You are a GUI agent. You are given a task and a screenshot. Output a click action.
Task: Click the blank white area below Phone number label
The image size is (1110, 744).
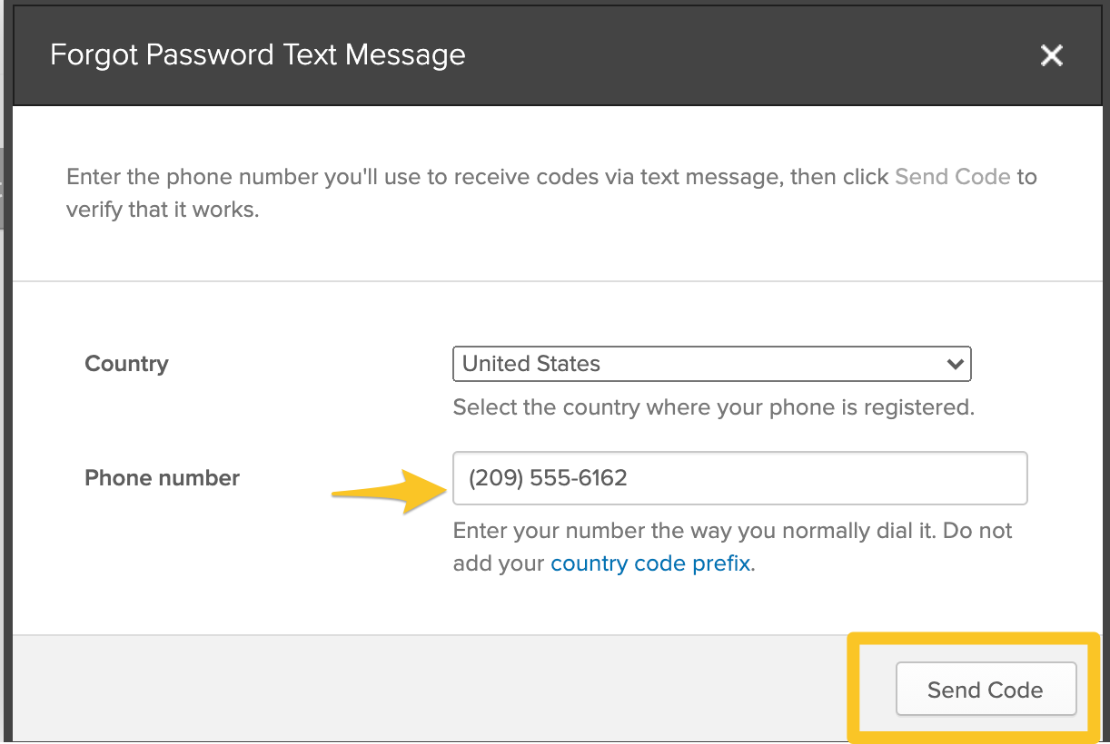click(x=182, y=563)
